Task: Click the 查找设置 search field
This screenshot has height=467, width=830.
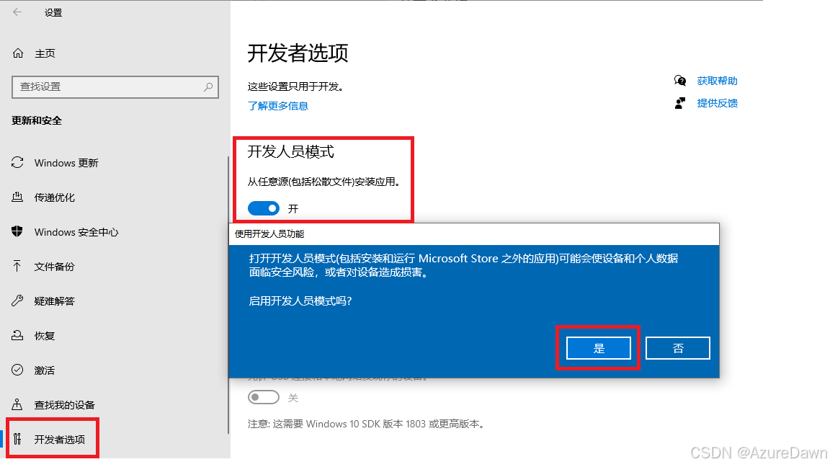Action: click(x=115, y=86)
